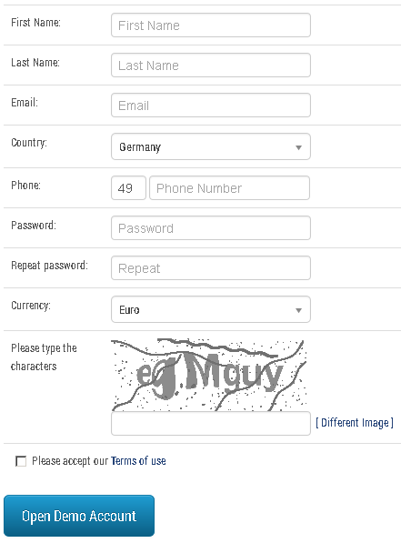Click the phone country code field 49
The image size is (401, 543).
pyautogui.click(x=128, y=188)
